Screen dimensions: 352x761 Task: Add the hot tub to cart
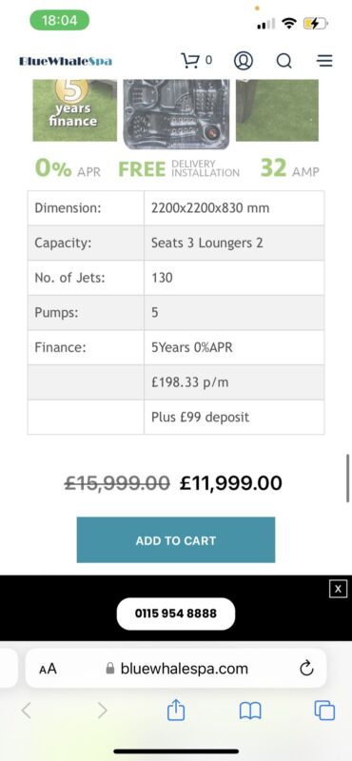tap(176, 540)
